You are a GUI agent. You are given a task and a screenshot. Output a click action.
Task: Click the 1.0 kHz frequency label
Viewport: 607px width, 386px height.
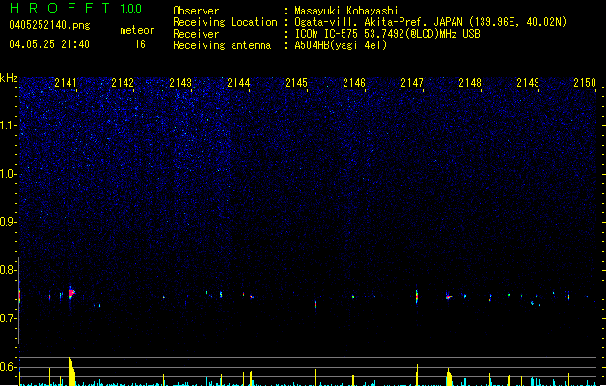(8, 174)
